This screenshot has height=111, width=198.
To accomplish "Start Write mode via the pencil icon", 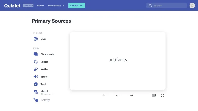I will (x=36, y=69).
